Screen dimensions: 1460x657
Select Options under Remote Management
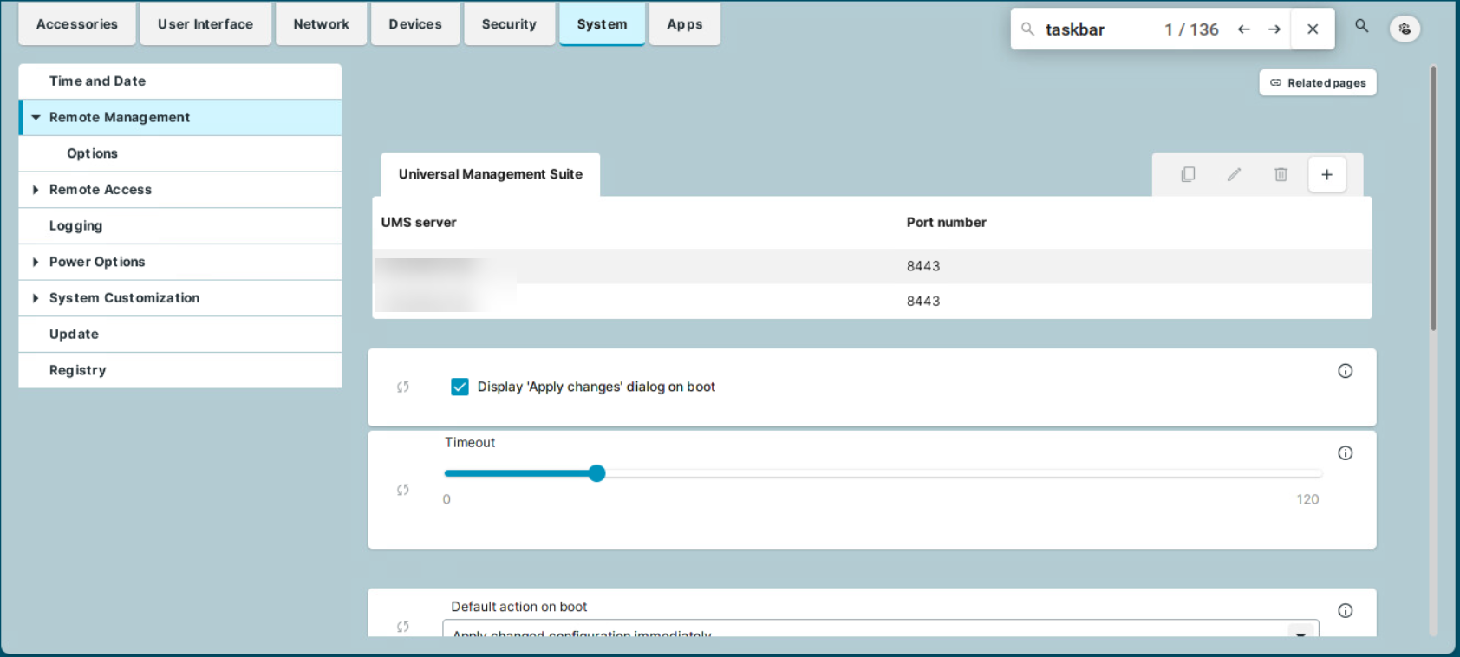click(x=92, y=153)
